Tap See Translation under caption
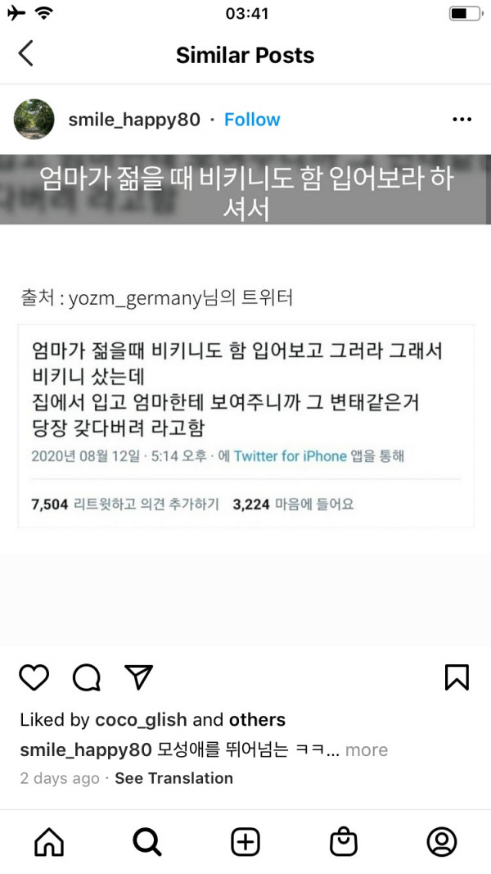This screenshot has height=874, width=491. point(173,778)
